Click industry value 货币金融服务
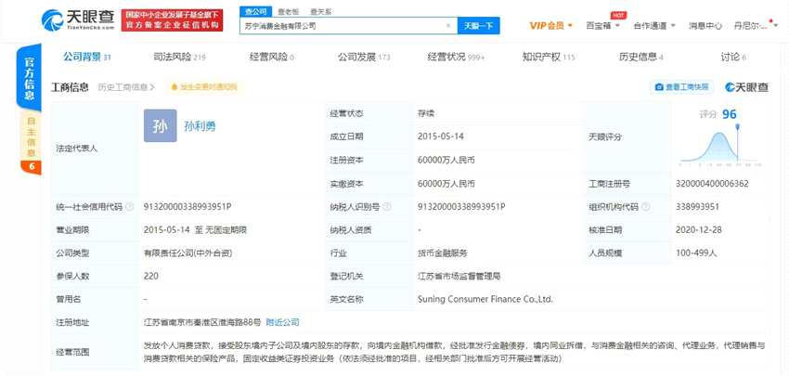Image resolution: width=789 pixels, height=376 pixels. (x=442, y=253)
